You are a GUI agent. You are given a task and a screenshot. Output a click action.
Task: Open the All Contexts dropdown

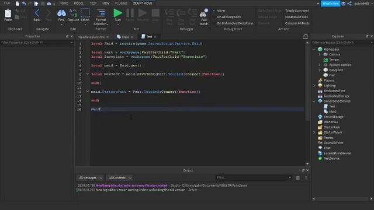[x=119, y=178]
